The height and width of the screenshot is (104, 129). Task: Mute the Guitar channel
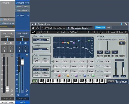[19, 47]
